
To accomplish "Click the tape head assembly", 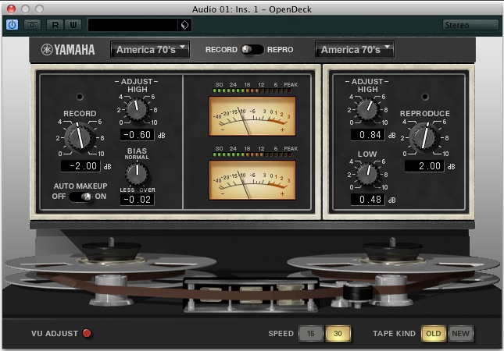I will point(251,295).
